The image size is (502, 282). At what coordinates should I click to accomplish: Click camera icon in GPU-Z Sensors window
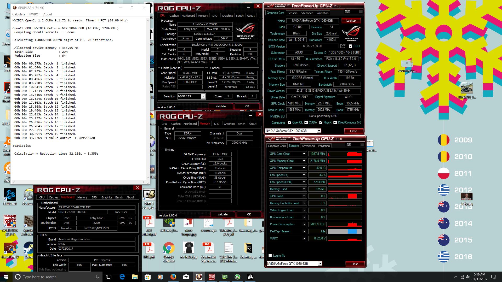(349, 144)
